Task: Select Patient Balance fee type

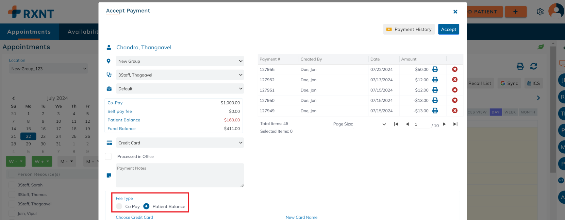Action: 146,206
